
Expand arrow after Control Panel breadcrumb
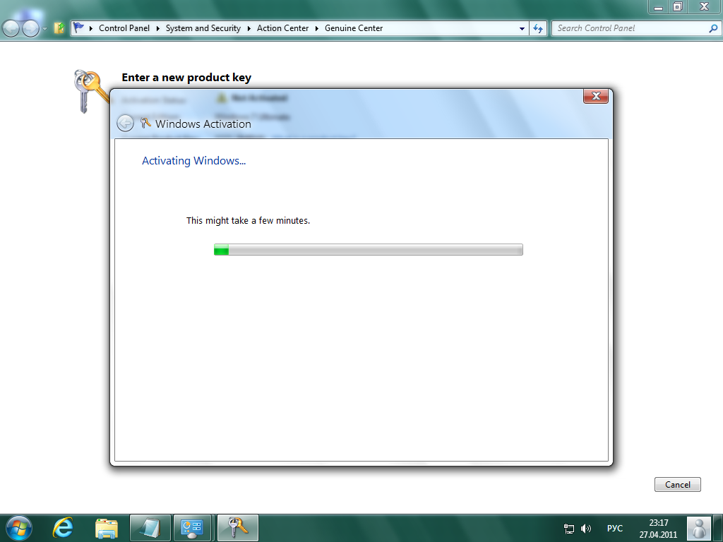coord(157,28)
